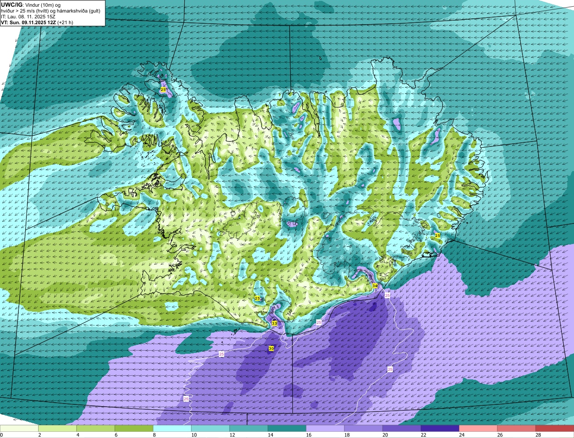
Task: Click the '2' tick label on the scale
Action: tap(39, 435)
